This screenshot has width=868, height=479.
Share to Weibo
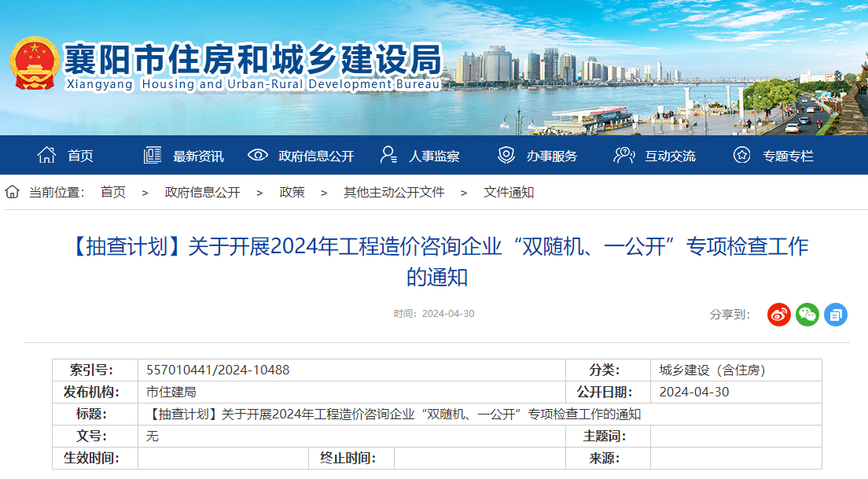coord(779,315)
